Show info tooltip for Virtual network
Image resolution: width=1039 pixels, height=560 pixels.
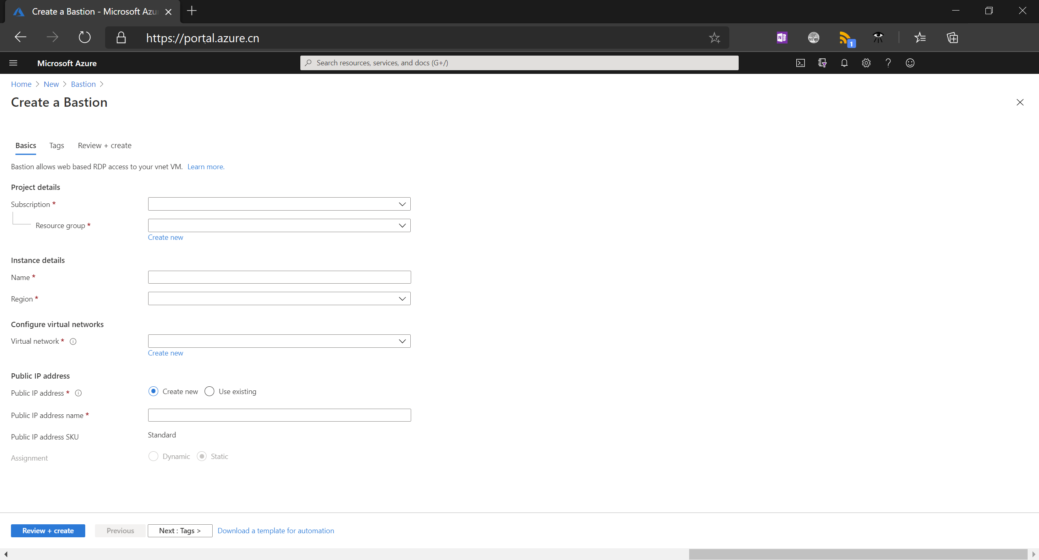(73, 342)
